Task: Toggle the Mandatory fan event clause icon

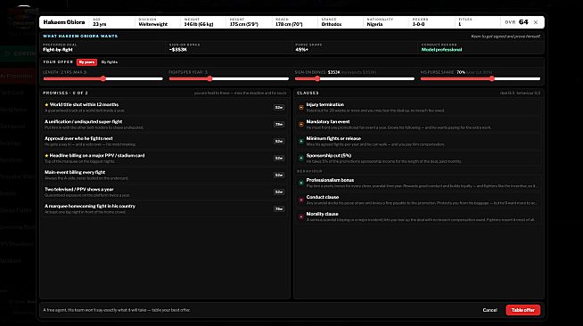Action: (301, 125)
